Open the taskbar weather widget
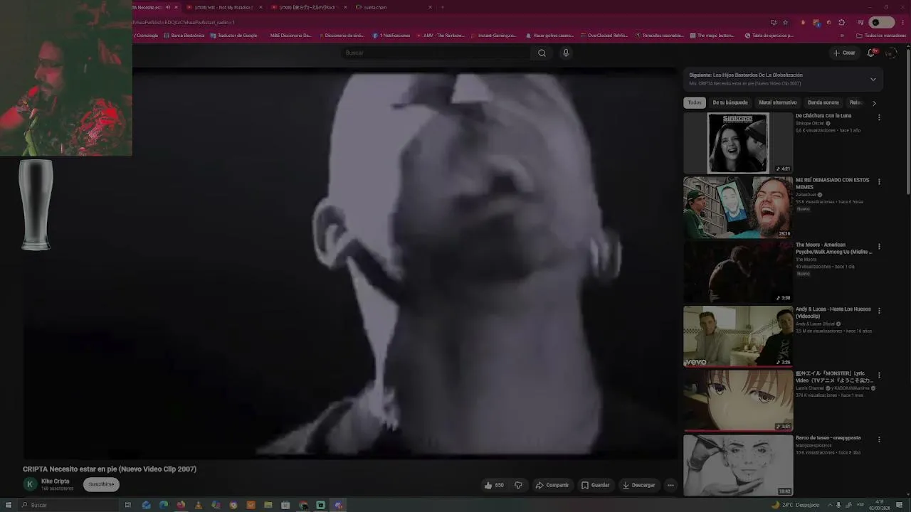911x512 pixels. (795, 505)
